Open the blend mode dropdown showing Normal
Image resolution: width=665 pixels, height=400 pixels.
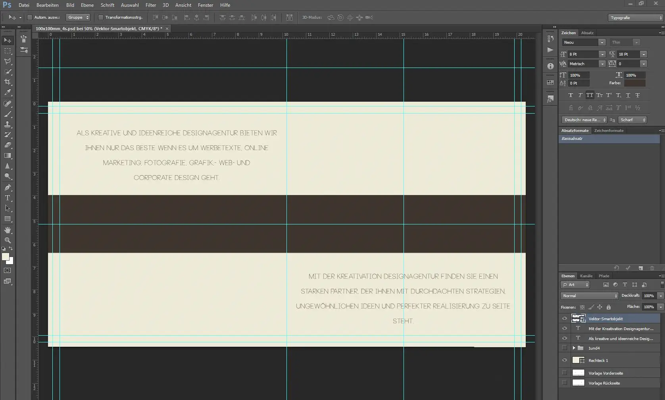589,296
